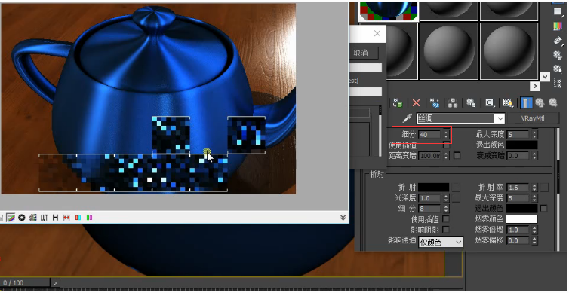Click the Make Material Copy icon

click(x=435, y=103)
